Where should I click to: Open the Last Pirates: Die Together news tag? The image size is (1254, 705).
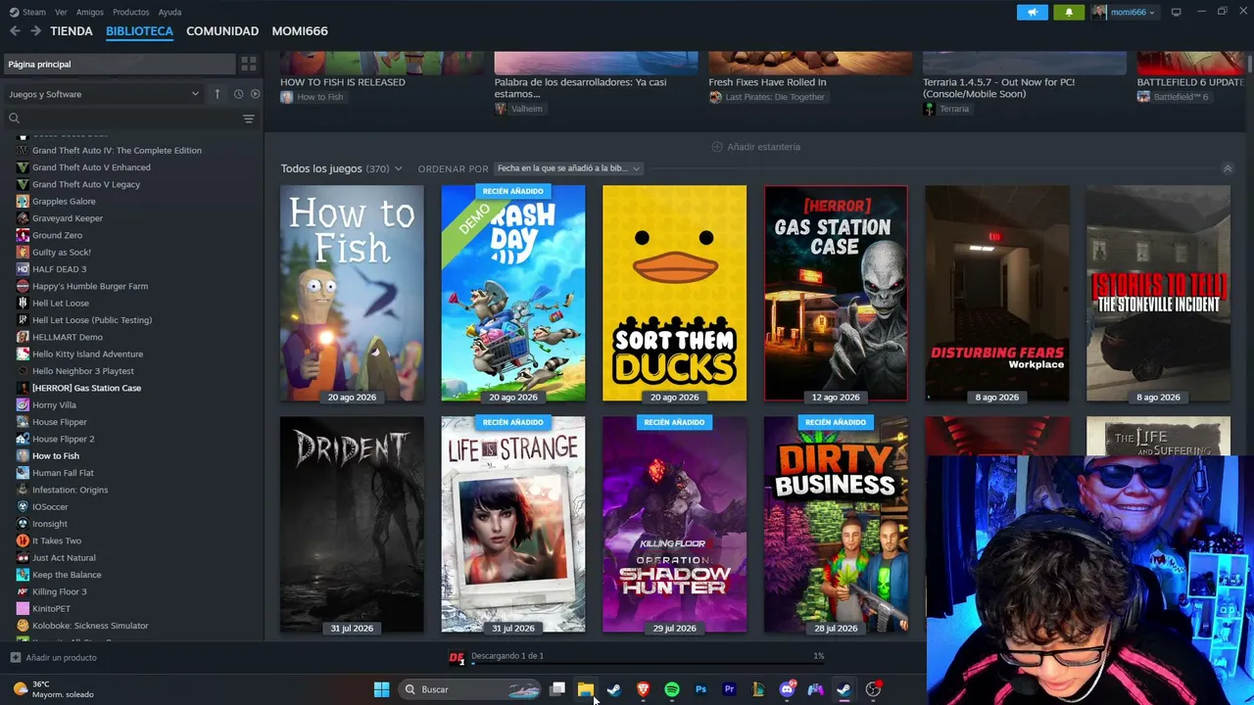point(767,97)
